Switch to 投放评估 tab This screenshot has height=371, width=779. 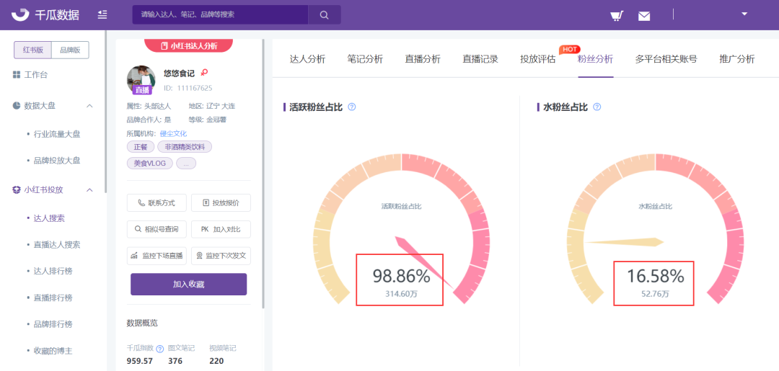pos(538,60)
